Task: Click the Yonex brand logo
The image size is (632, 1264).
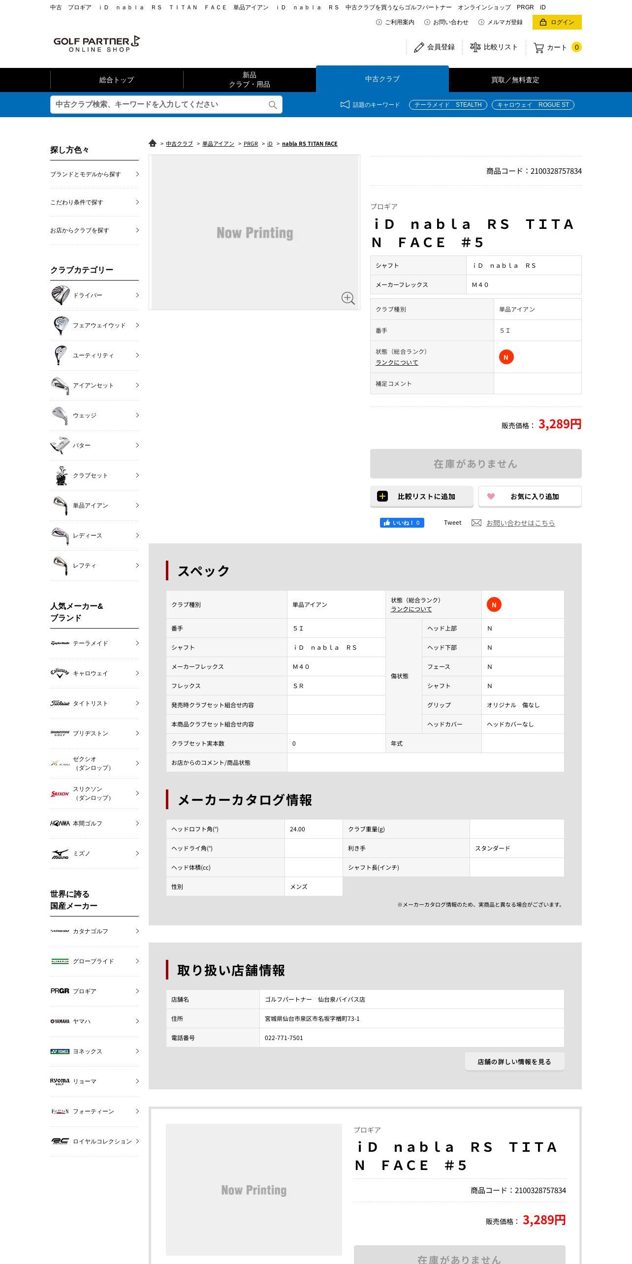Action: pos(60,1051)
